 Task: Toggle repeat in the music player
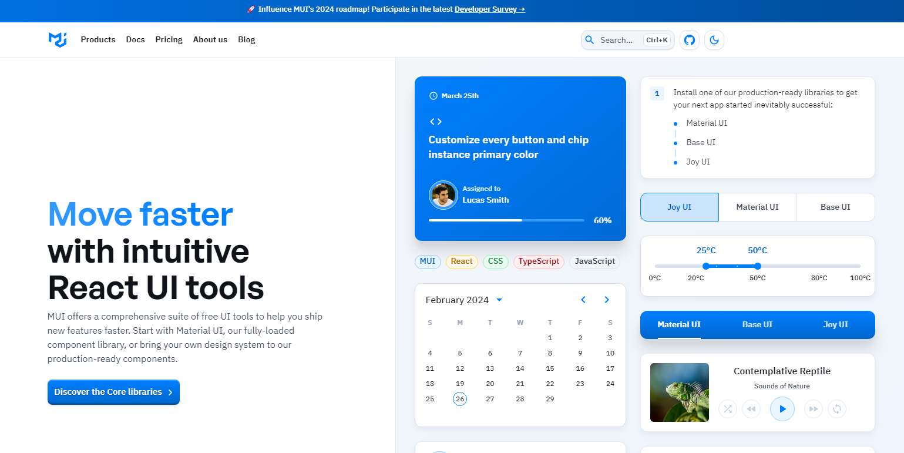pyautogui.click(x=837, y=409)
